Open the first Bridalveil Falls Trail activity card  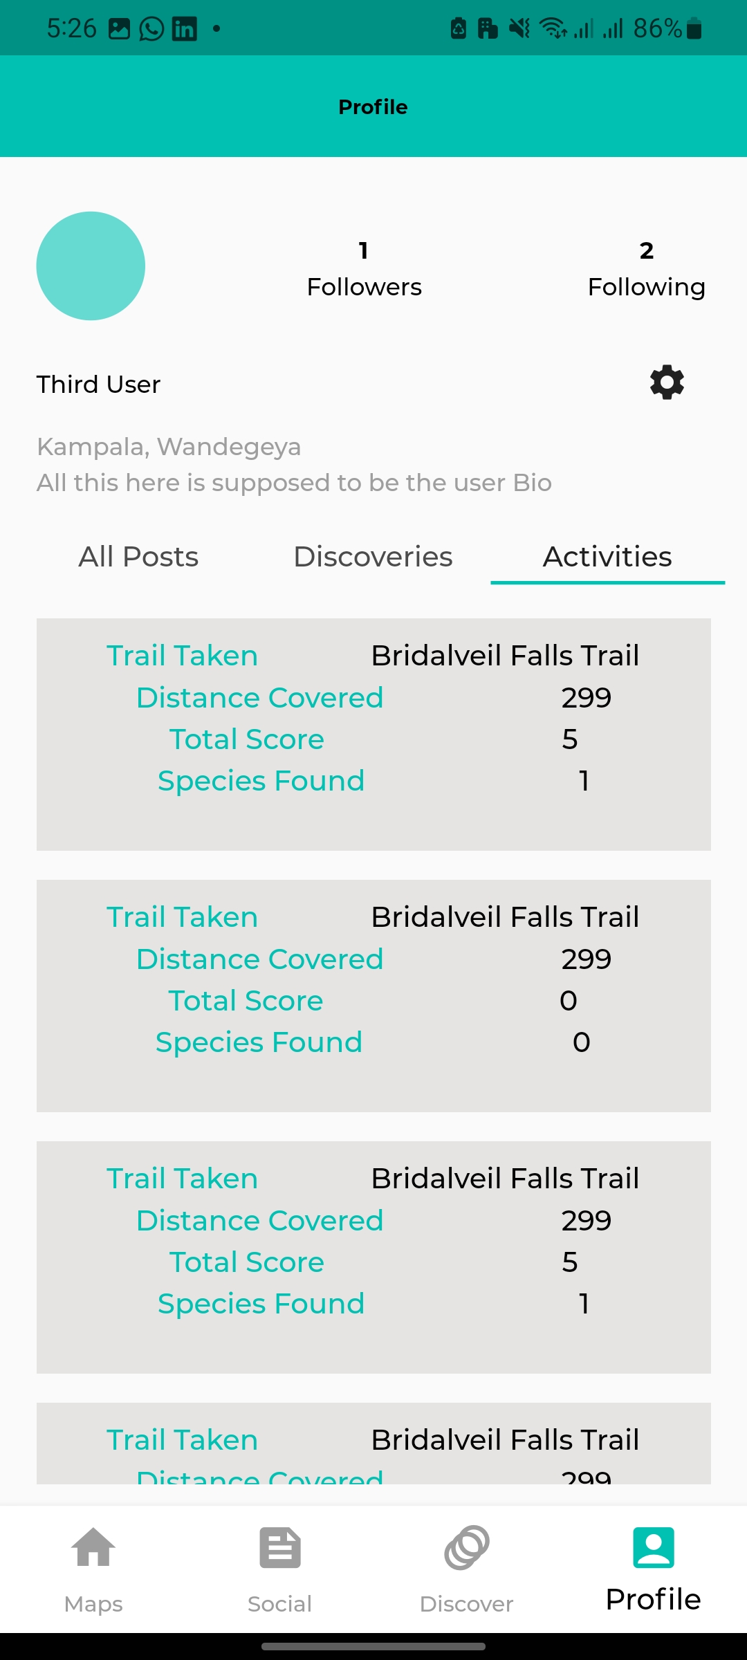pyautogui.click(x=373, y=734)
